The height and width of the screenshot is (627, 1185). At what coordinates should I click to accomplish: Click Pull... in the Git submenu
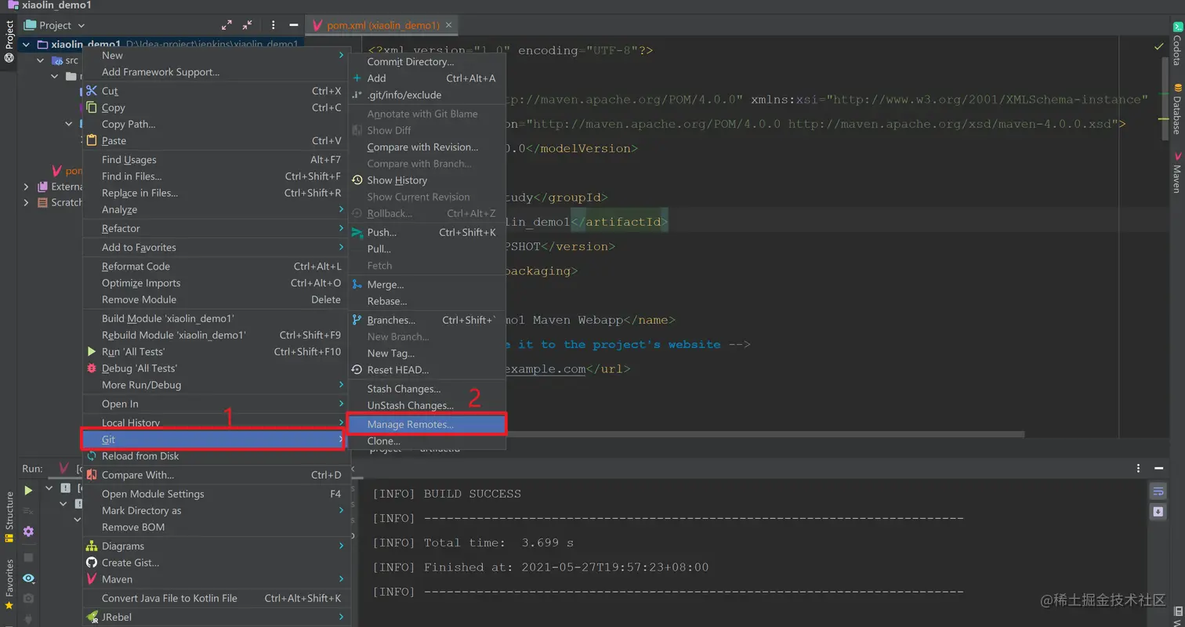pyautogui.click(x=426, y=249)
